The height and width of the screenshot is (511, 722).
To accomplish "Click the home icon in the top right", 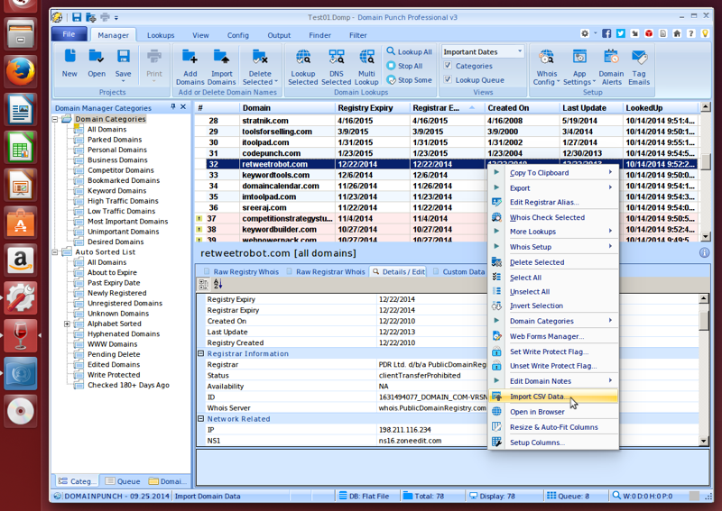I will coord(677,33).
